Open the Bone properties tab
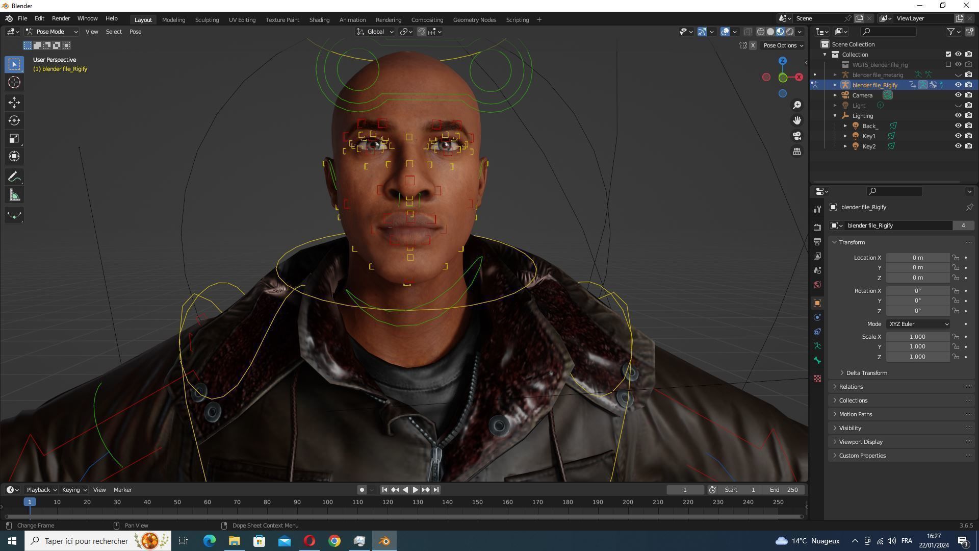The height and width of the screenshot is (551, 979). [817, 361]
